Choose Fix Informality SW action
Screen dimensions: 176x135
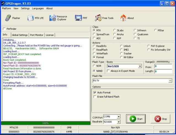tap(149, 50)
